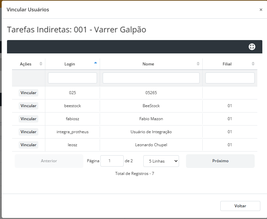Link user leosz using Vincular
Viewport: 267px width, 219px height.
28,145
